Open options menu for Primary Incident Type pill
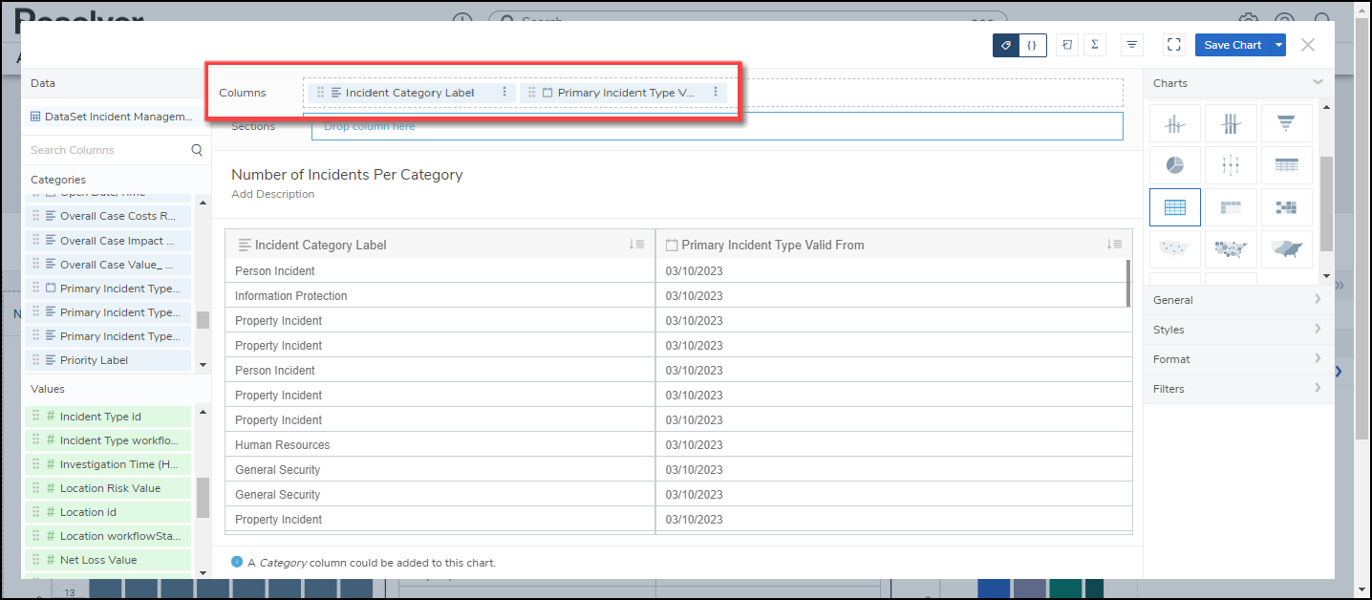Screen dimensions: 1372x600 coord(716,93)
